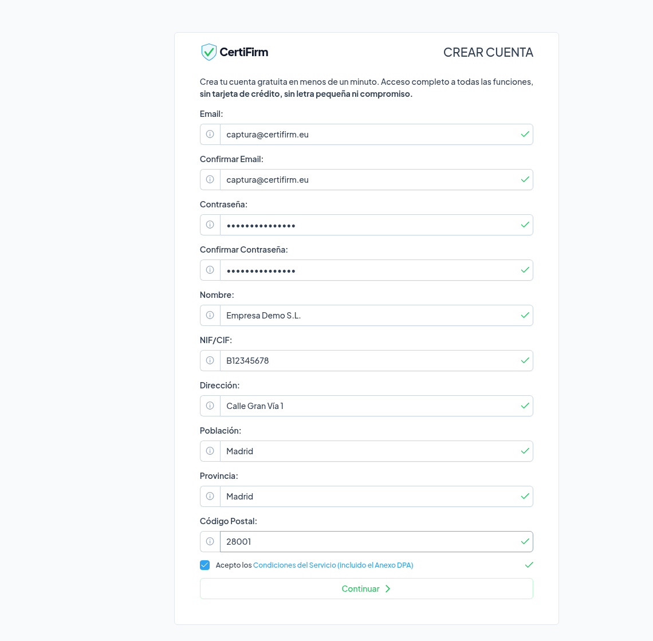
Task: Click the Código Postal info icon
Action: coord(210,541)
